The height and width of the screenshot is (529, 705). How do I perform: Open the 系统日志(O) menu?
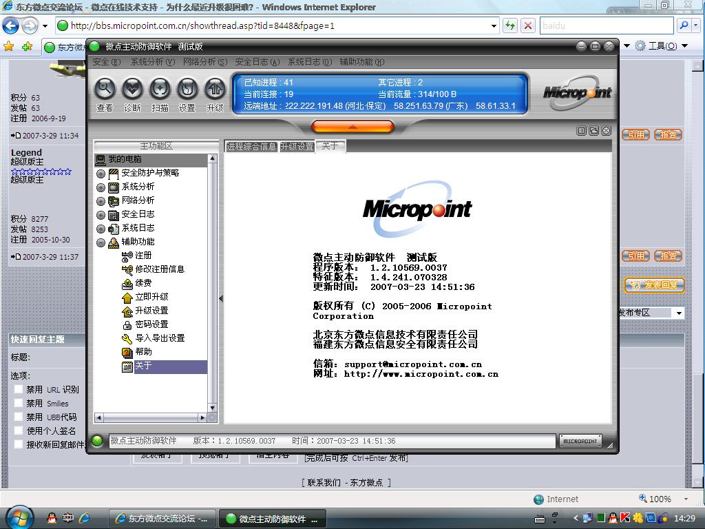310,62
